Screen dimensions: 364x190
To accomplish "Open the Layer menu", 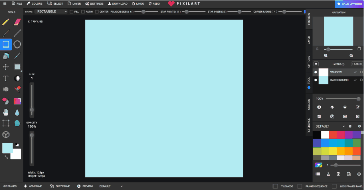I will [x=74, y=4].
